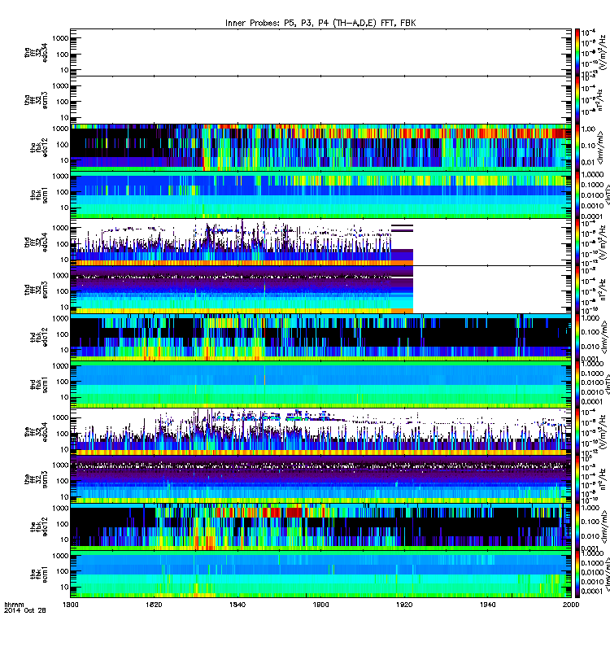Click the 1920 time axis label
Screen dimensions: 610x651
point(404,605)
